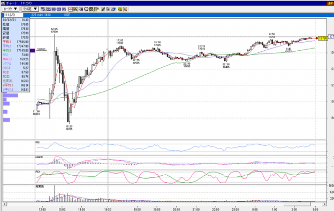The width and height of the screenshot is (334, 211).
Task: Select the magnifying glass zoom tool
Action: (86, 9)
